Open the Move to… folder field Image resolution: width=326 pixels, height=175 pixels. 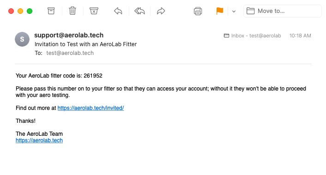click(283, 11)
